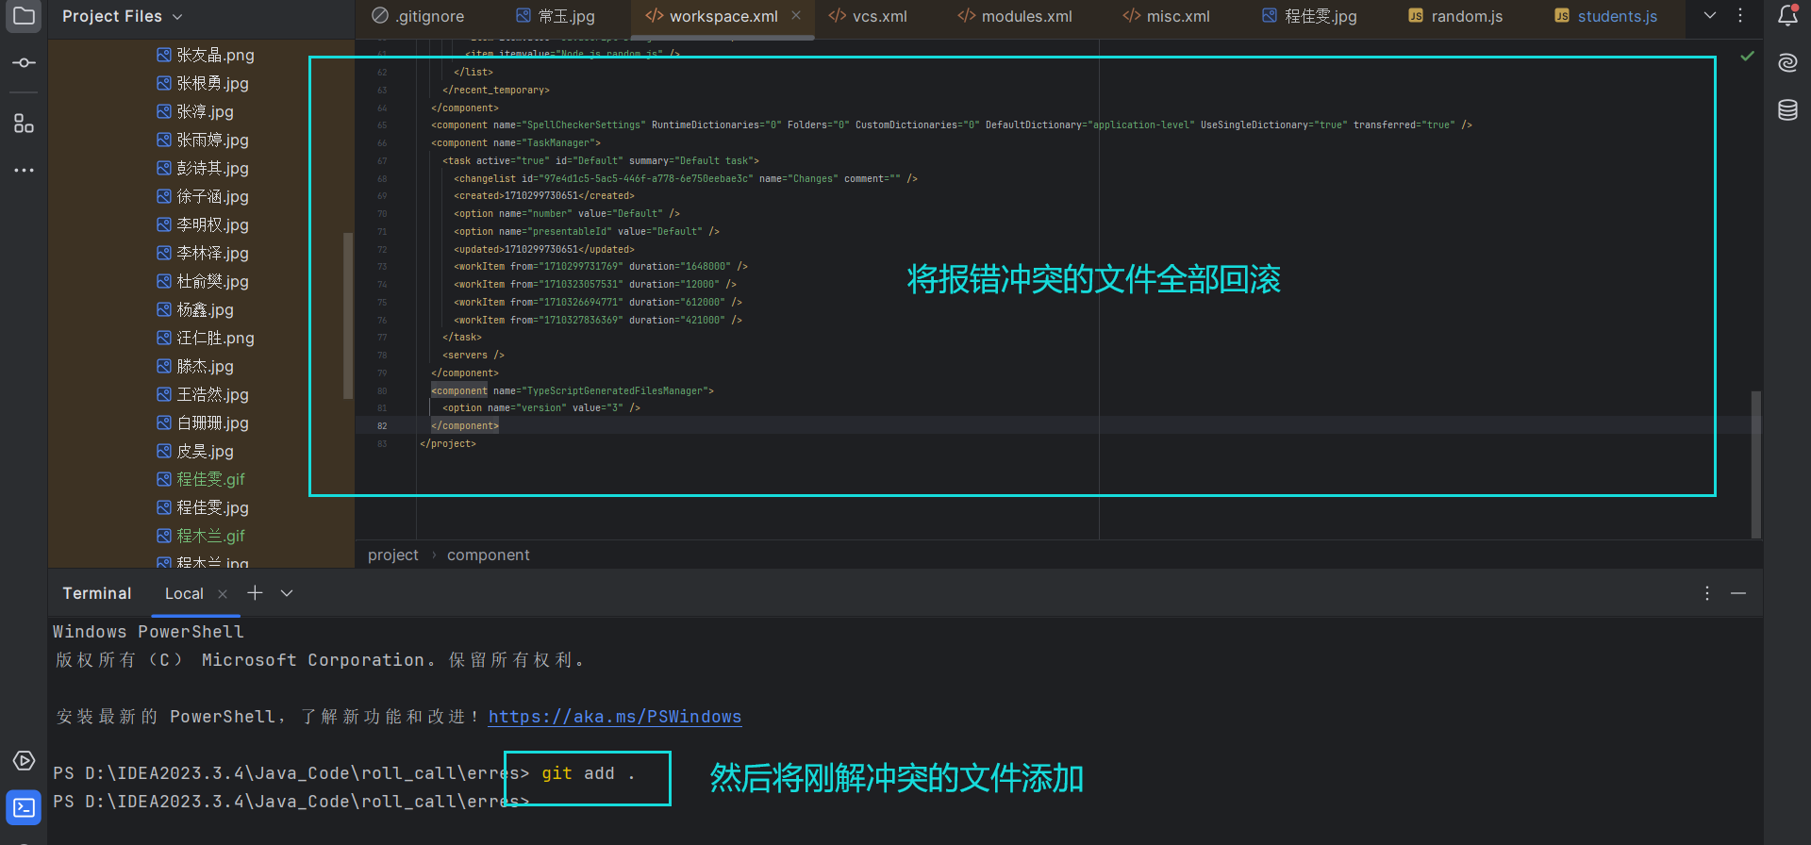Viewport: 1811px width, 845px height.
Task: Open the Database tool window icon
Action: (1787, 110)
